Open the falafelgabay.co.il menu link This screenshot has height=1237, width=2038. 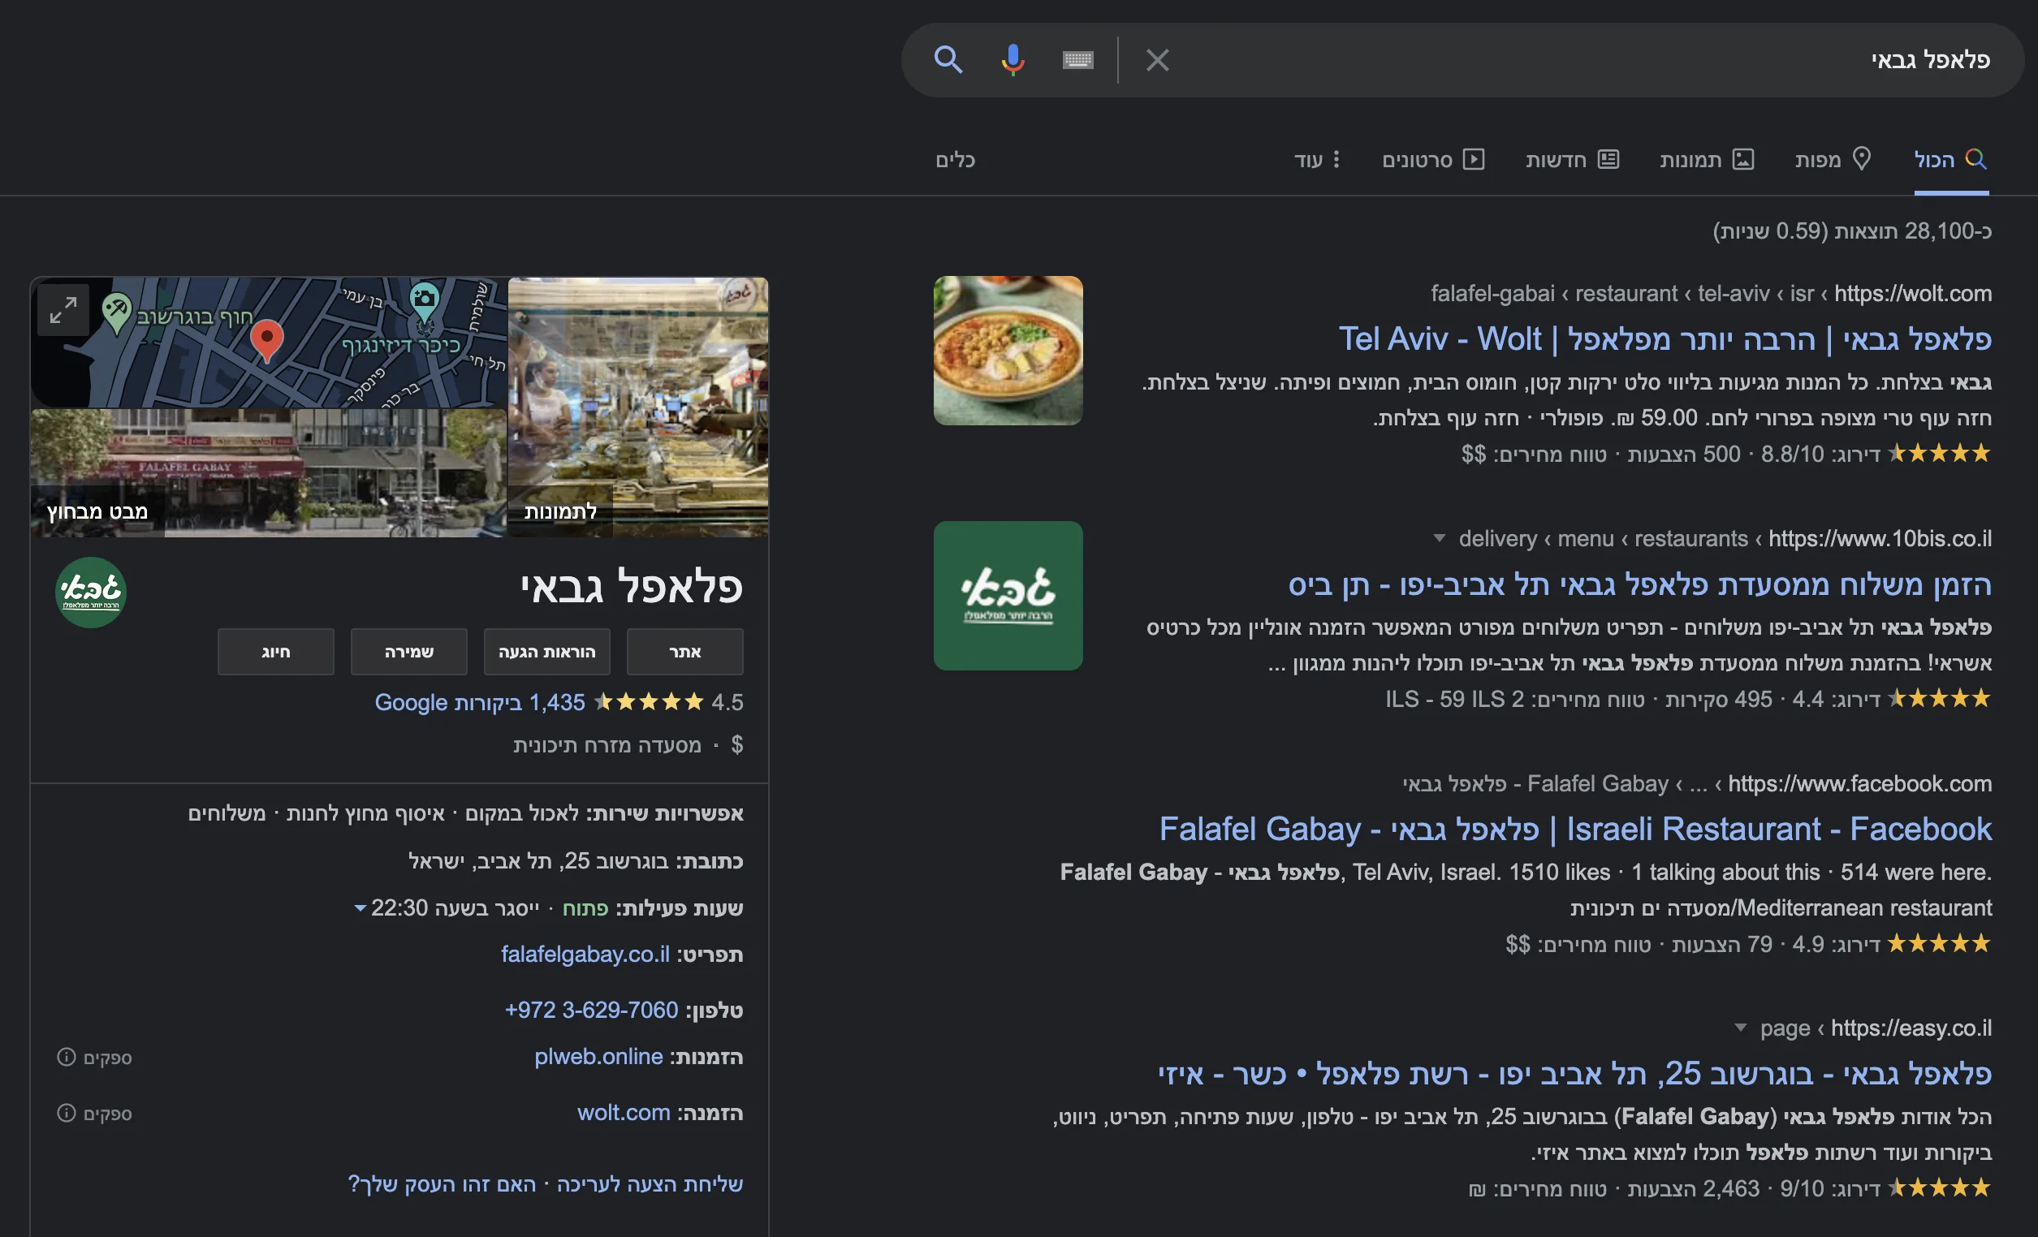pos(585,955)
